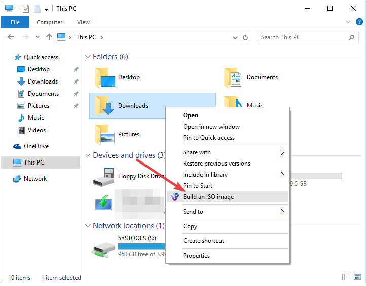Image resolution: width=366 pixels, height=286 pixels.
Task: Select the Floppy Disk Drive icon
Action: [x=103, y=177]
